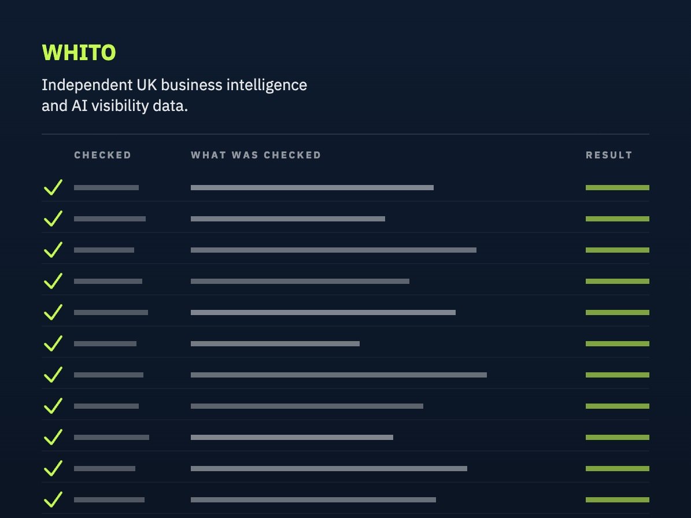Select the third row's checkmark icon

click(53, 250)
